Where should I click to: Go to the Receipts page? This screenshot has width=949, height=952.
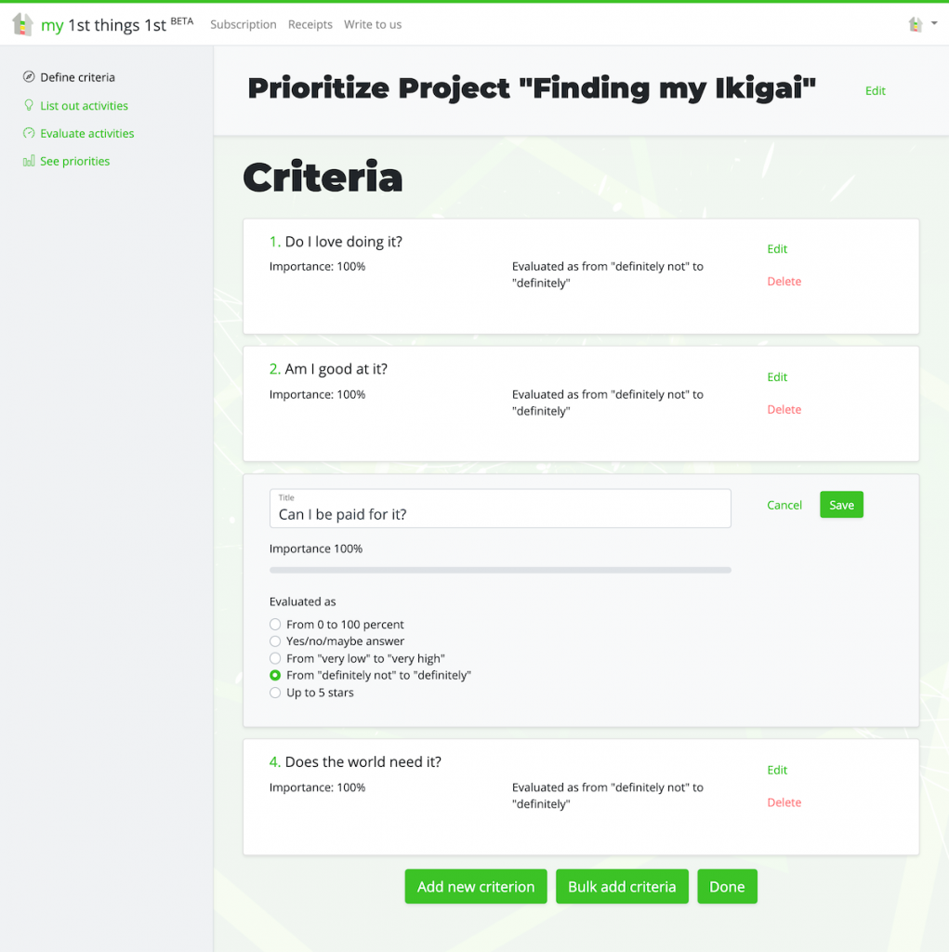pyautogui.click(x=310, y=25)
